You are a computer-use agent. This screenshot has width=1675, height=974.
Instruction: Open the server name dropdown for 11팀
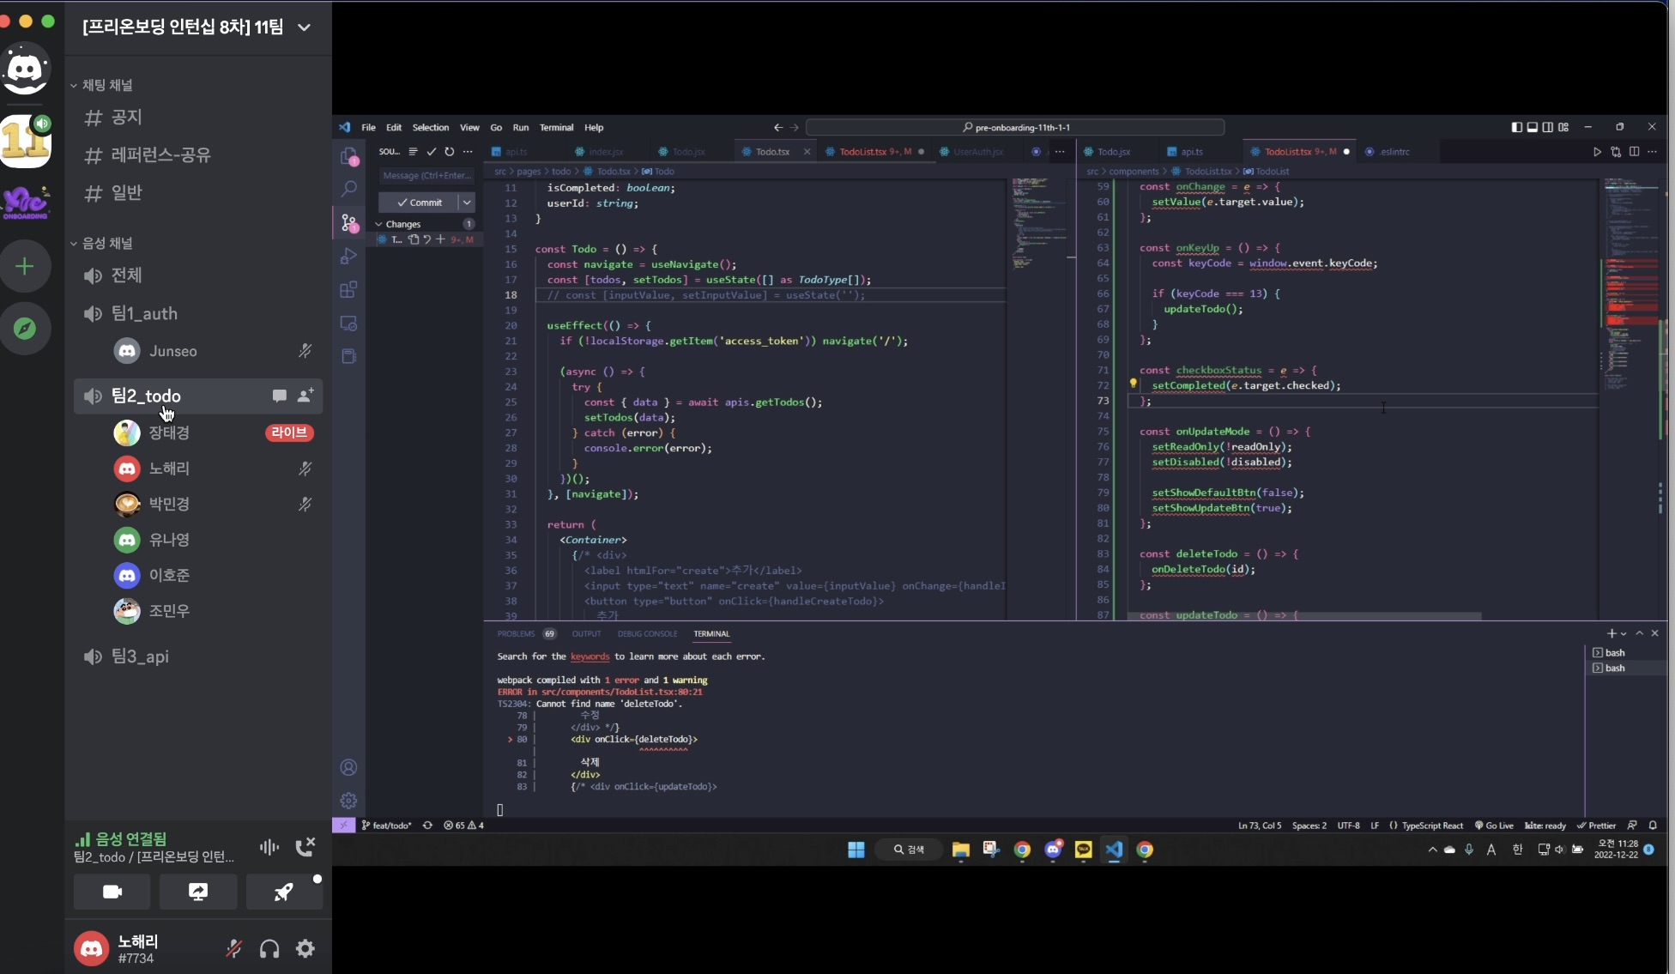click(304, 27)
